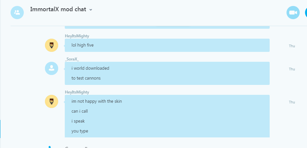The width and height of the screenshot is (307, 148).
Task: Select the 'you type' message line
Action: click(x=80, y=131)
